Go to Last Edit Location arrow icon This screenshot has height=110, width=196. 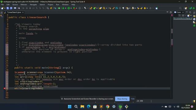(x=138, y=8)
